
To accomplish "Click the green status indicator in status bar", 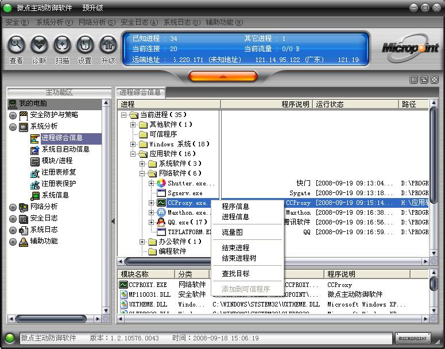I will (10, 338).
